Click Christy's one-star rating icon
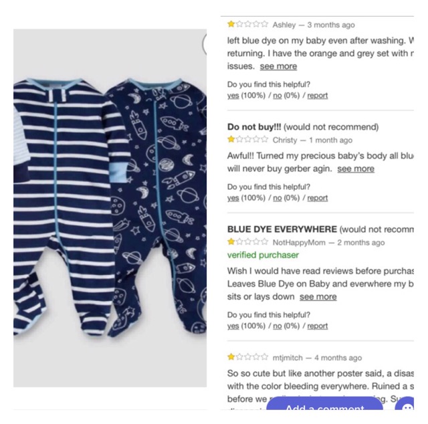Image resolution: width=428 pixels, height=424 pixels. pos(248,140)
